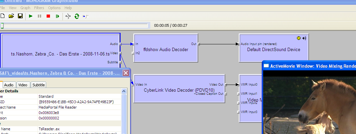
Task: Click the properties list vertical scrollbar track
Action: click(124, 114)
